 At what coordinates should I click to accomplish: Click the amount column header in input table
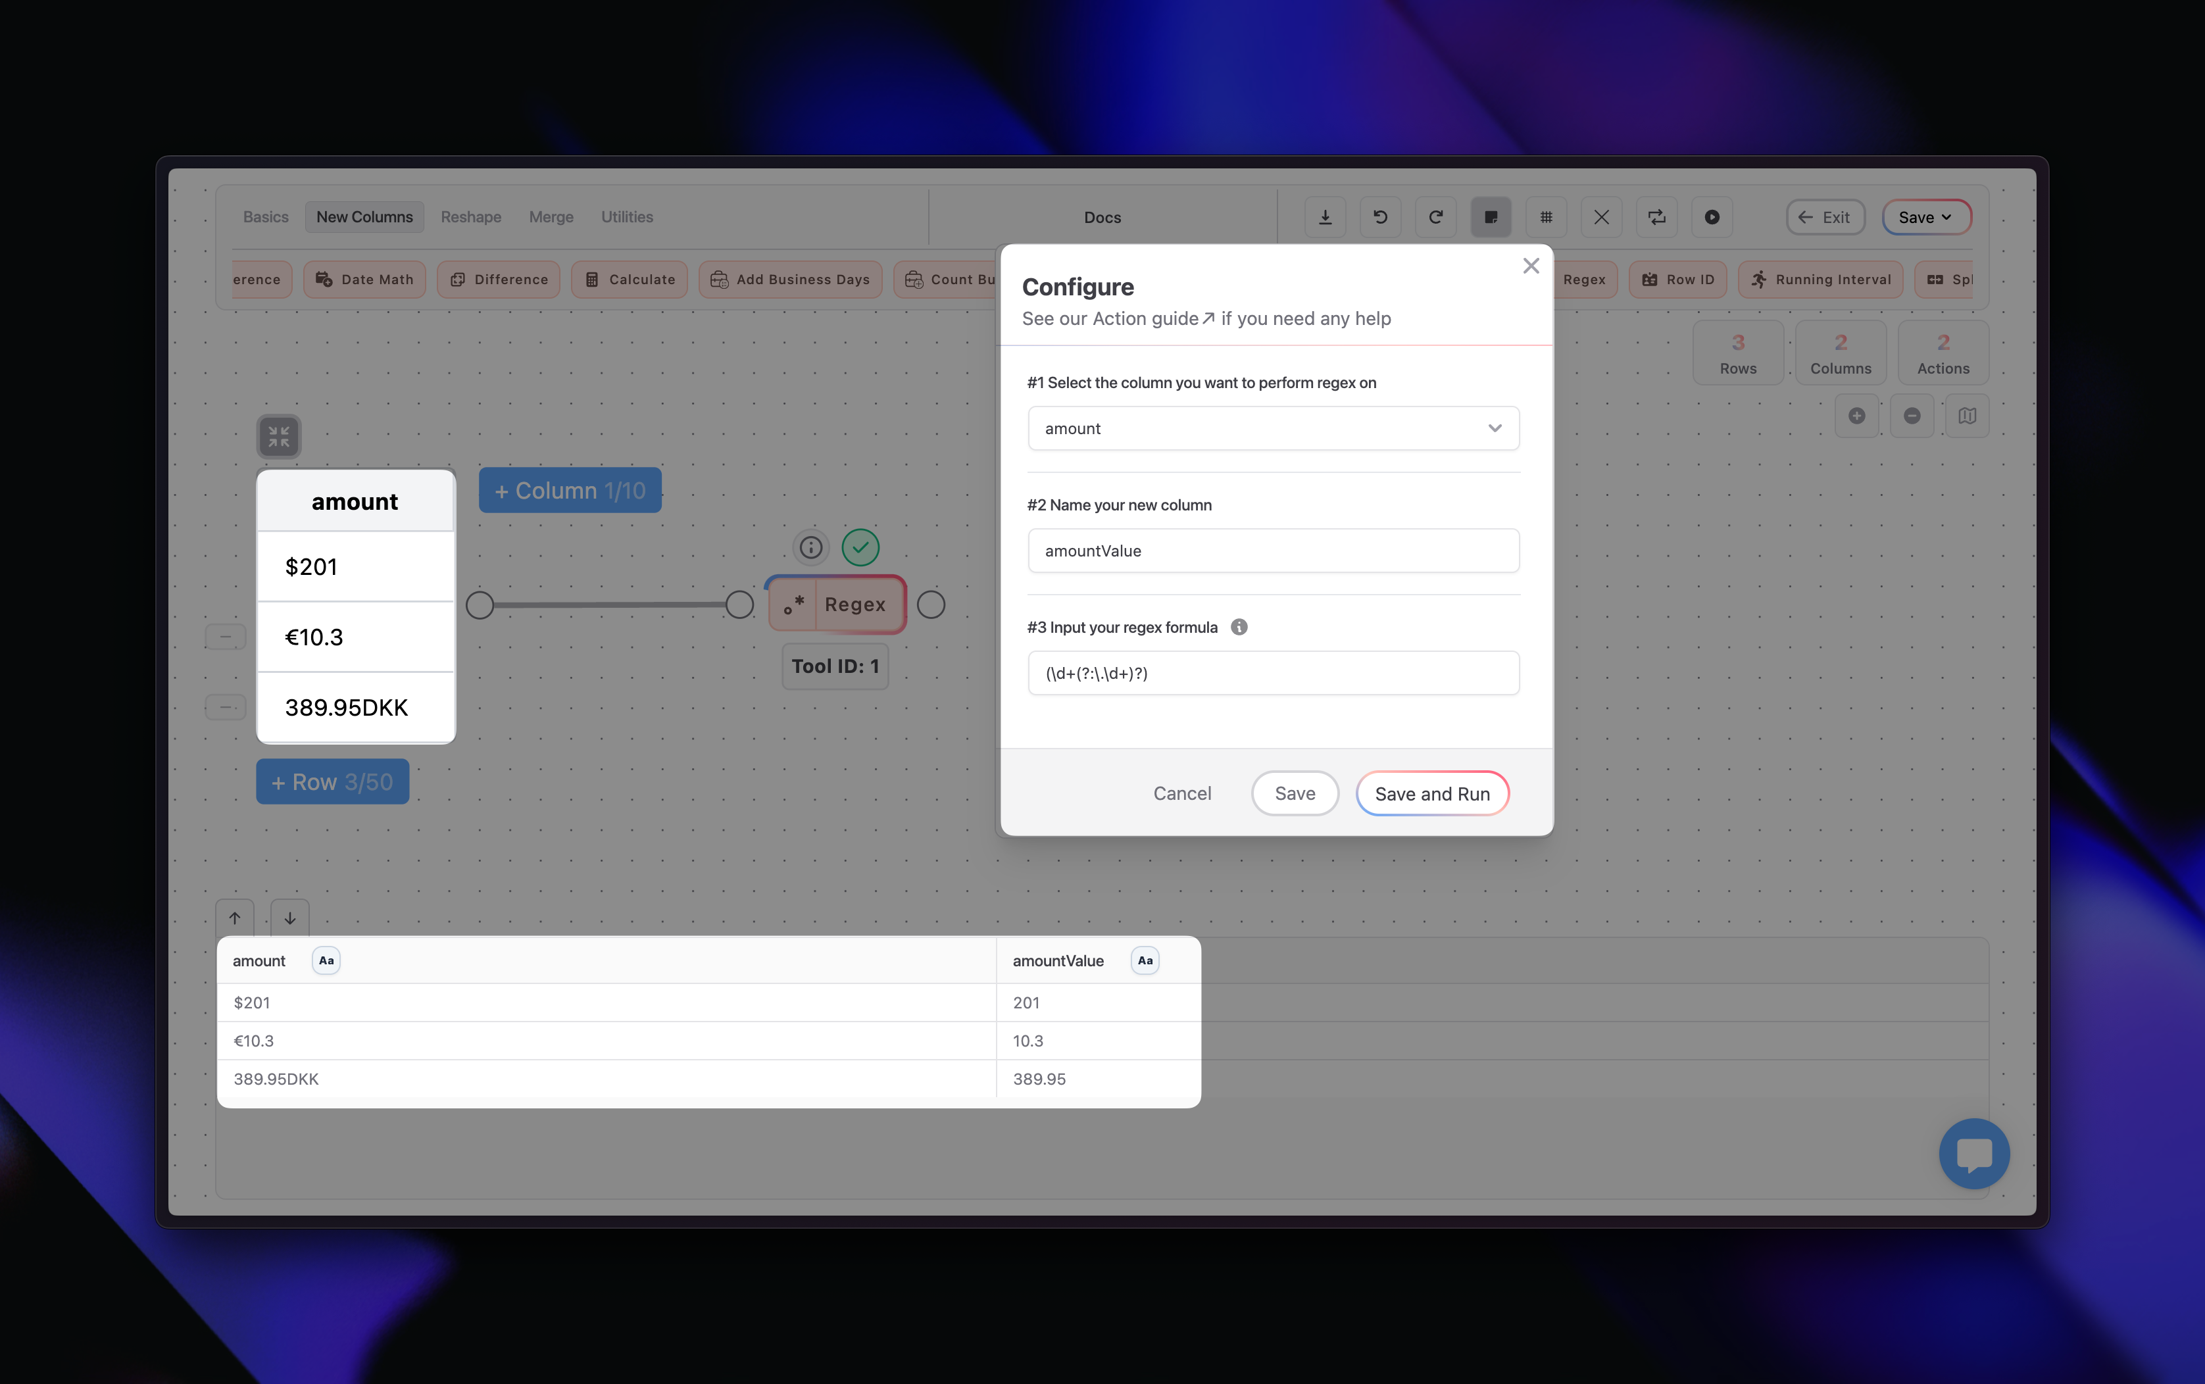click(356, 502)
